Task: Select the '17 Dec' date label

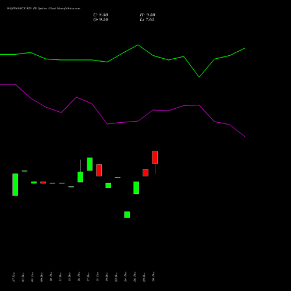Action: 88,277
